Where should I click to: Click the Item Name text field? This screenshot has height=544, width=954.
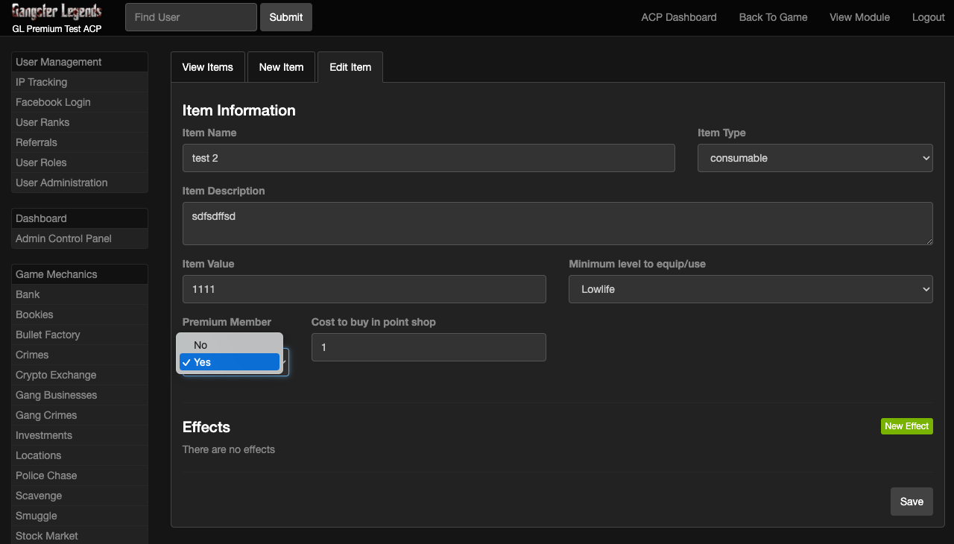[429, 158]
